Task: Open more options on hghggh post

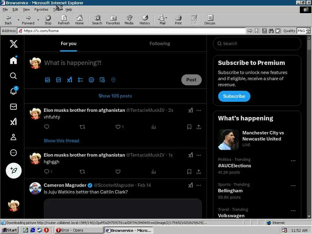Action: (199, 155)
